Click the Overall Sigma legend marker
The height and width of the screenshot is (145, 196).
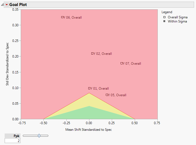(164, 17)
